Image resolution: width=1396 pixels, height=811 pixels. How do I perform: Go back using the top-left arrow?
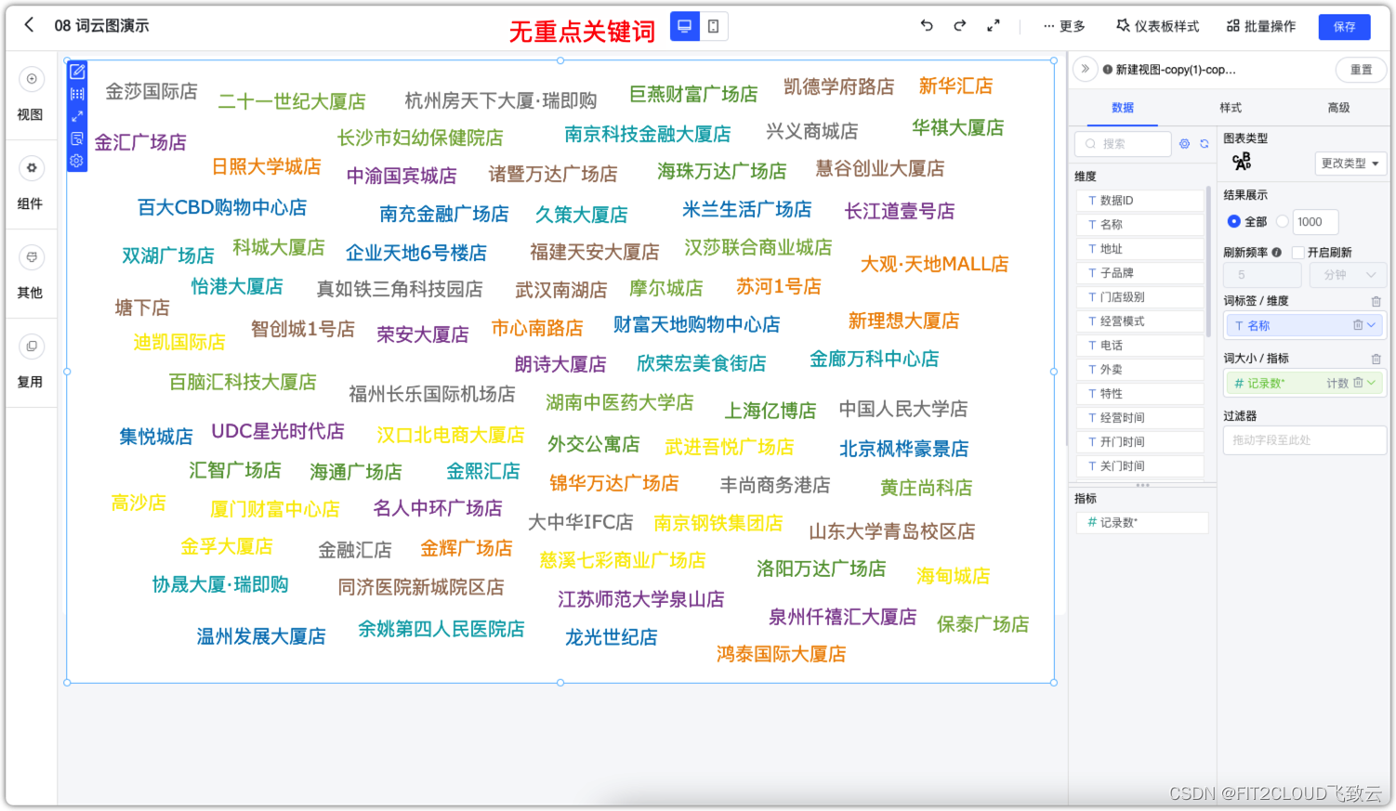[29, 25]
